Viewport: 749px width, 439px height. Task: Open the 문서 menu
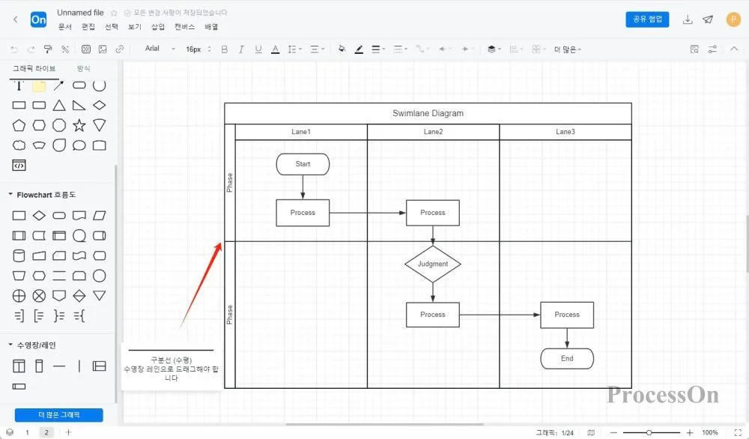click(x=64, y=27)
